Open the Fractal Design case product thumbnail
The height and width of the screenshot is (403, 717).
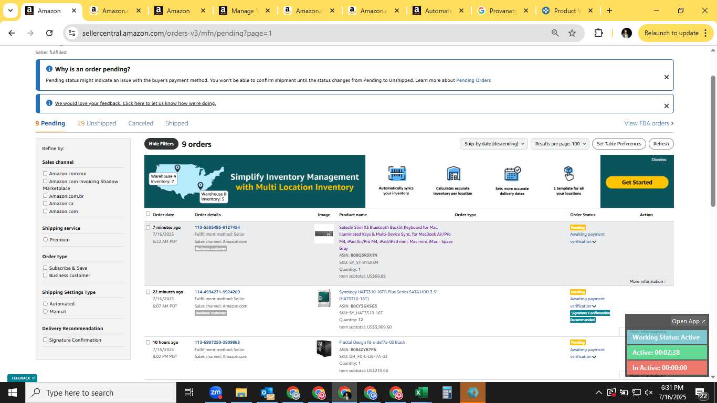324,348
